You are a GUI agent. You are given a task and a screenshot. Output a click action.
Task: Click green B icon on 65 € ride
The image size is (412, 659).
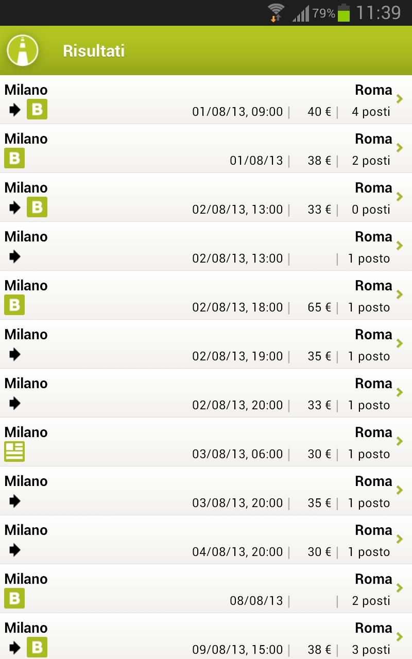tap(14, 305)
